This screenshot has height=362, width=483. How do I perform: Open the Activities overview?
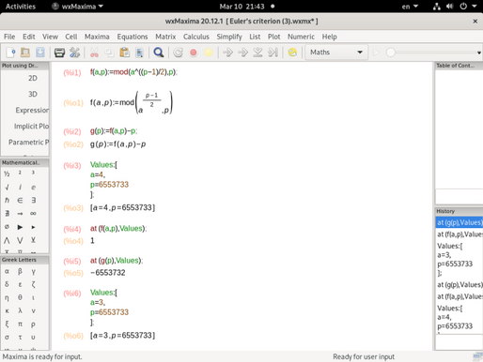[21, 7]
